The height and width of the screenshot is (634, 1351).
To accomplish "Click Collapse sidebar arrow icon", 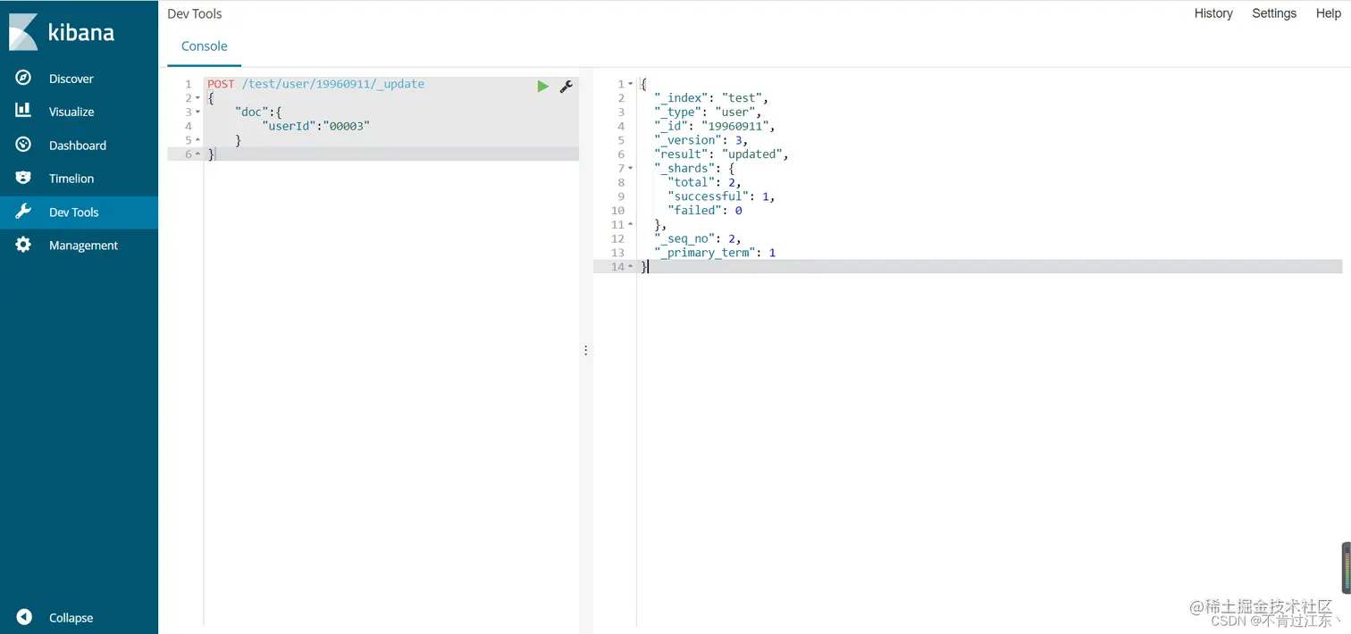I will (24, 617).
